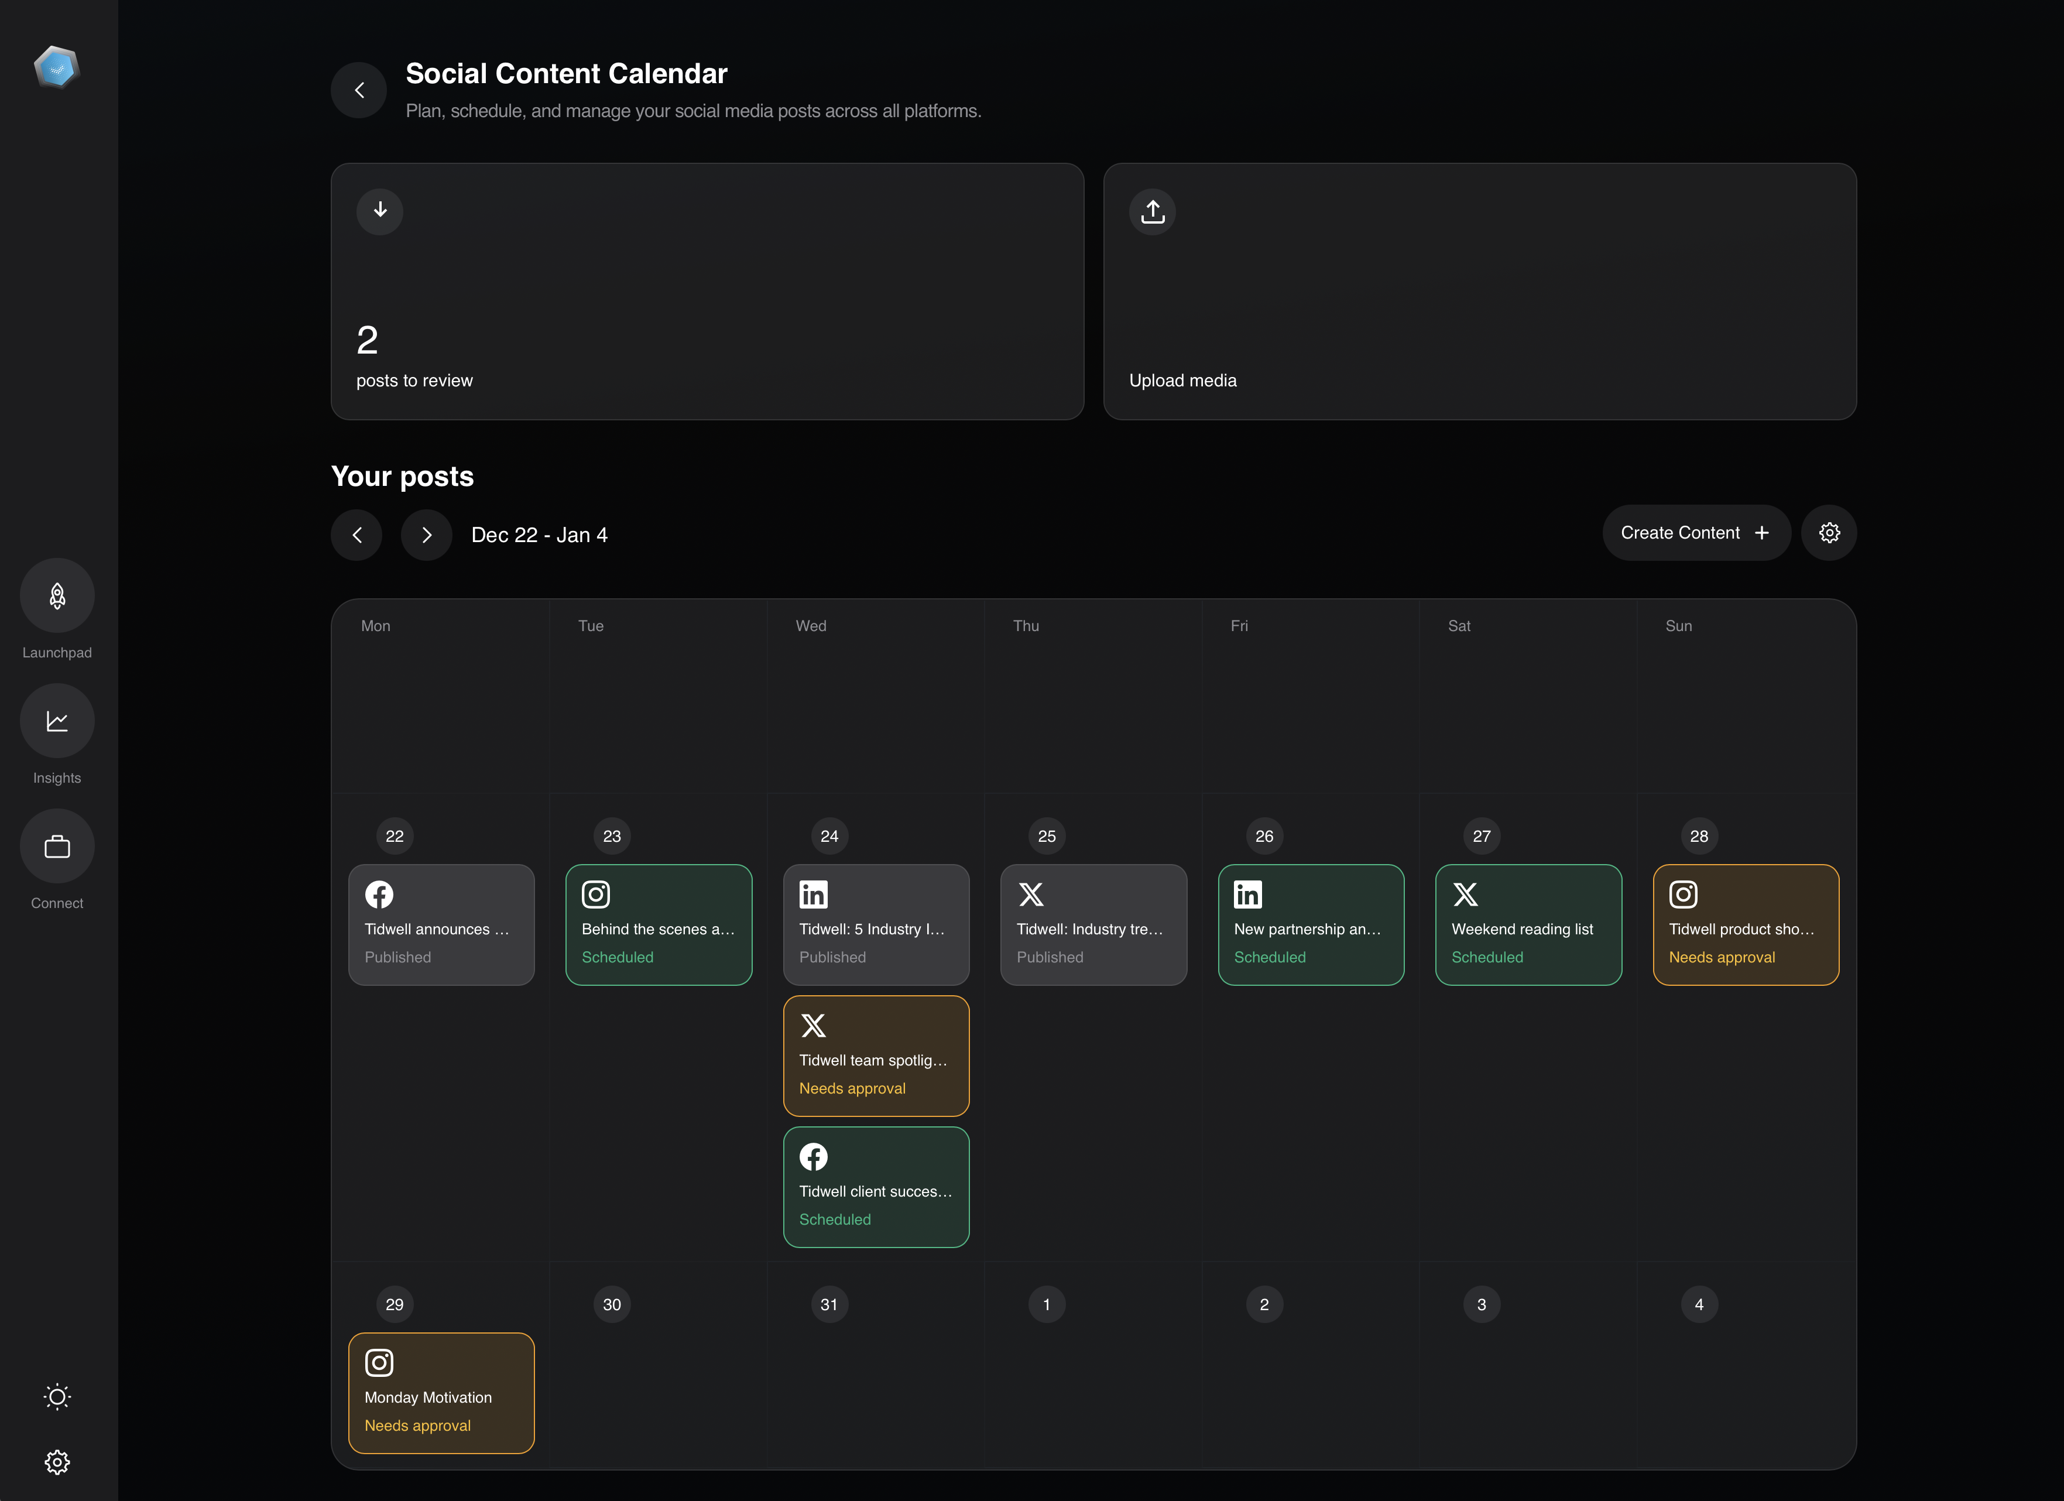Open the Launchpad rocket icon

tap(56, 596)
